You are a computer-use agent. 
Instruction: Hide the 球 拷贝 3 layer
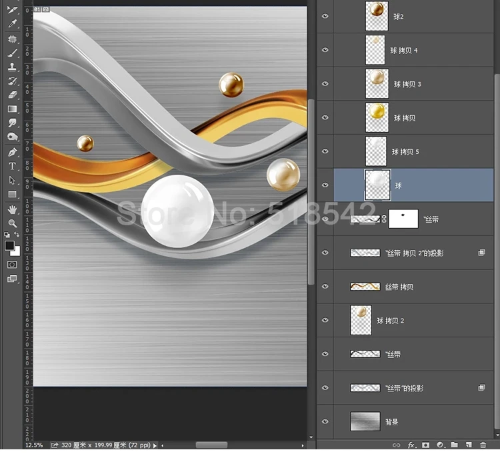pos(325,83)
